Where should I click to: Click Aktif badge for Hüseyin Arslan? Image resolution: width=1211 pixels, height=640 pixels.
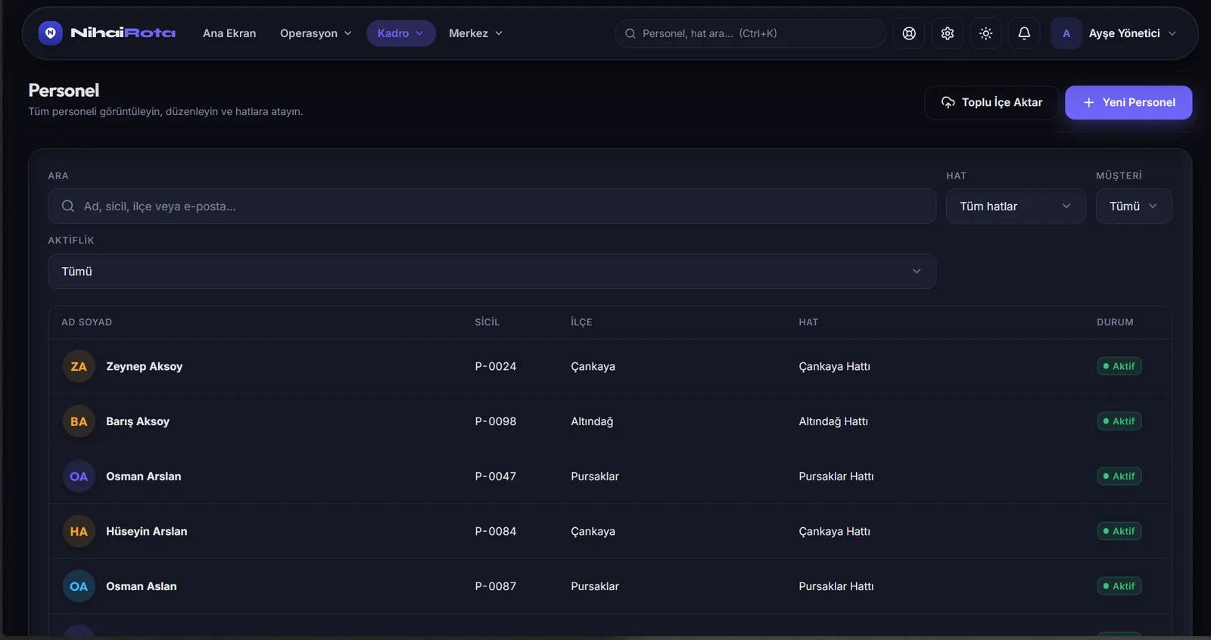tap(1119, 531)
